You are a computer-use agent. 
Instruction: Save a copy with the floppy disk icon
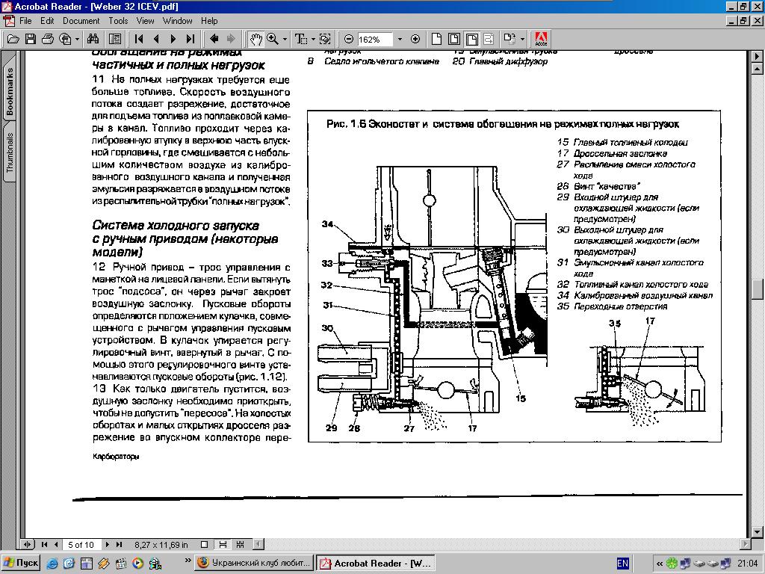[x=31, y=39]
